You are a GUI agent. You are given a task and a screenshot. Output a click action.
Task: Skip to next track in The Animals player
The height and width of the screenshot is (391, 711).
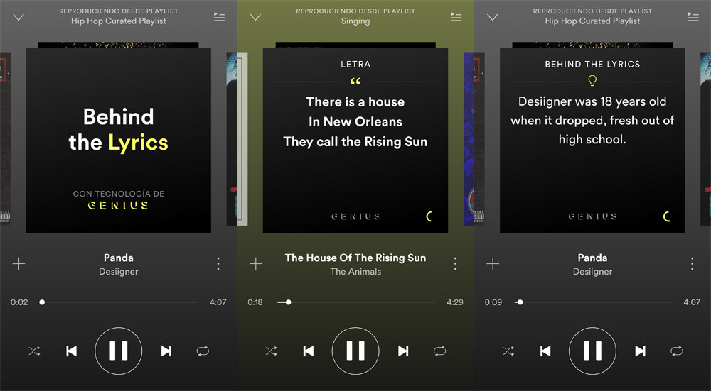tap(403, 351)
